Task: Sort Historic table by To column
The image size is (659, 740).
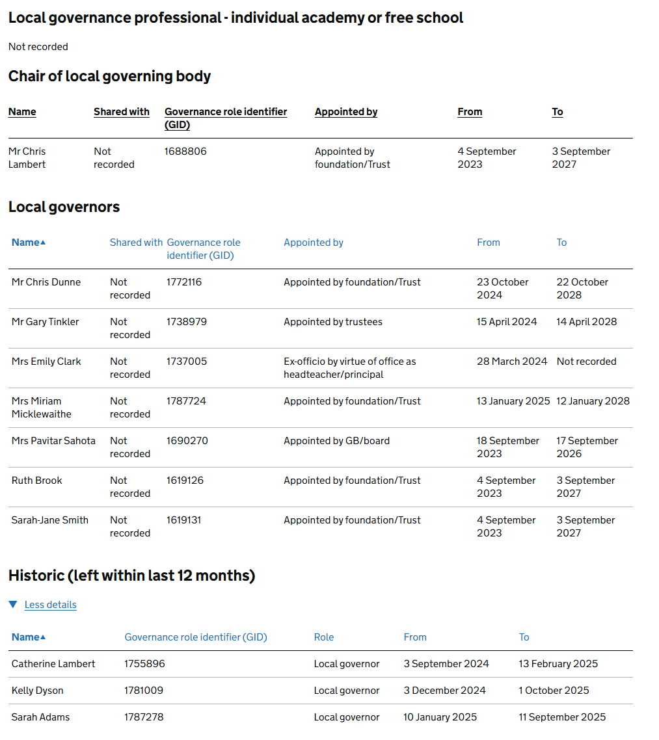Action: (524, 637)
